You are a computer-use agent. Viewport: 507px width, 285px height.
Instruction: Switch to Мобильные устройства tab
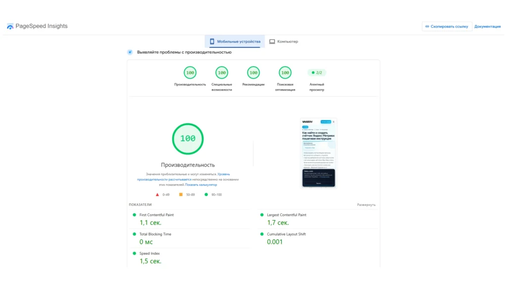coord(235,42)
